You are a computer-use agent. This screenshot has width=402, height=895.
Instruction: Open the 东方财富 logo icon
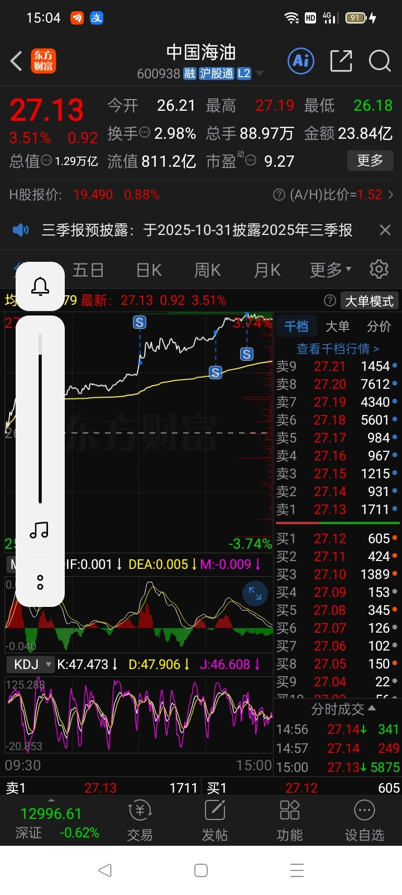click(44, 61)
